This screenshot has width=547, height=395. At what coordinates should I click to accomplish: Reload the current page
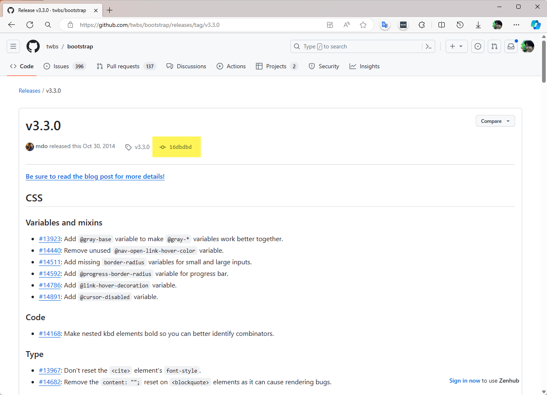coord(30,25)
